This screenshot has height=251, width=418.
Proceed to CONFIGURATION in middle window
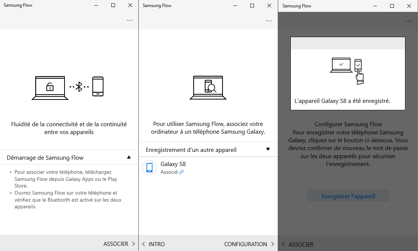click(249, 244)
